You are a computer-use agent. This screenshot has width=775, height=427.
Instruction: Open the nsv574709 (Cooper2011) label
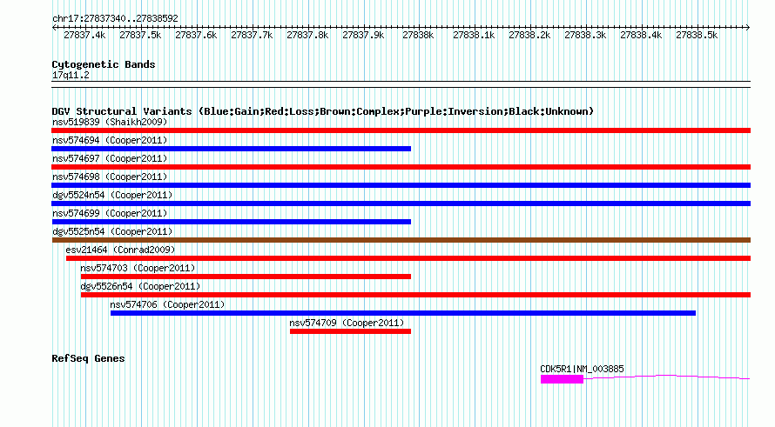[347, 323]
